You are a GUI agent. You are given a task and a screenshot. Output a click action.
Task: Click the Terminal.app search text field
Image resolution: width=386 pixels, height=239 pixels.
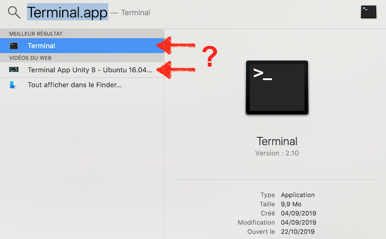click(x=68, y=13)
